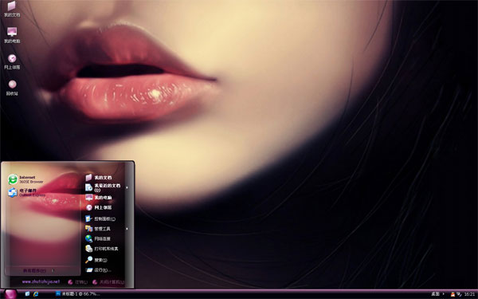
Task: Click the Turn Off Computer button
Action: (x=108, y=282)
